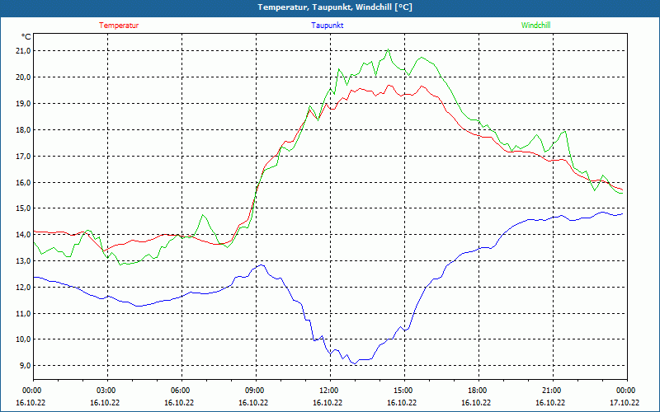Click the 06:00 time axis label

[x=181, y=391]
